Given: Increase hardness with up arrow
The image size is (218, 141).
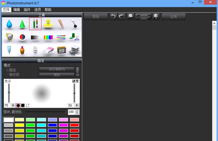Looking at the screenshot, I should click(77, 104).
